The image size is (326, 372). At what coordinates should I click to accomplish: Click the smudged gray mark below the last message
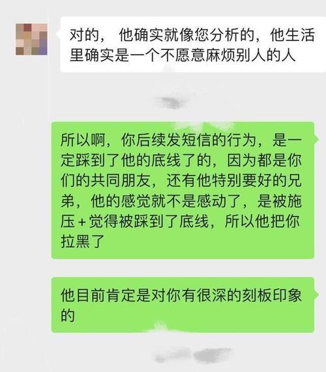pyautogui.click(x=193, y=355)
